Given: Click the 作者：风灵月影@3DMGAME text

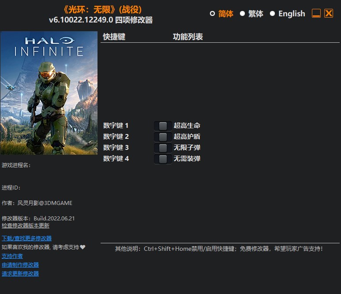Looking at the screenshot, I should click(37, 203).
